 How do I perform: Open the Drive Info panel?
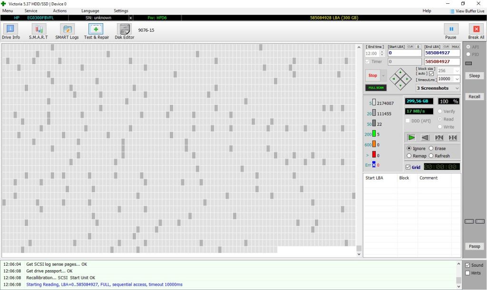pyautogui.click(x=10, y=32)
